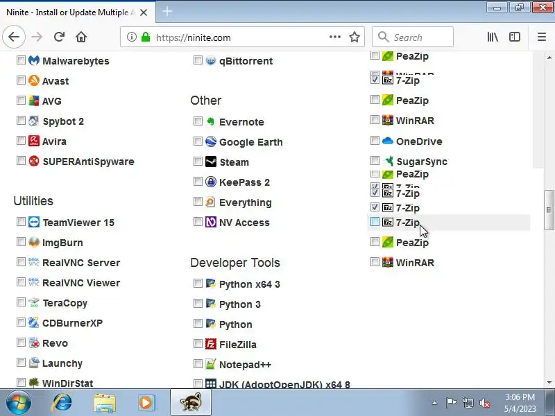Image resolution: width=555 pixels, height=416 pixels.
Task: Click the qBittorrent icon
Action: click(x=211, y=60)
